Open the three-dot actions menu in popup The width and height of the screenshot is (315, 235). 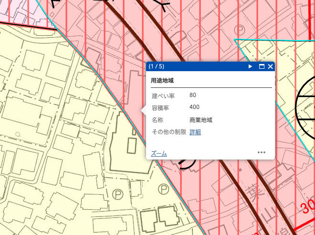pos(262,152)
